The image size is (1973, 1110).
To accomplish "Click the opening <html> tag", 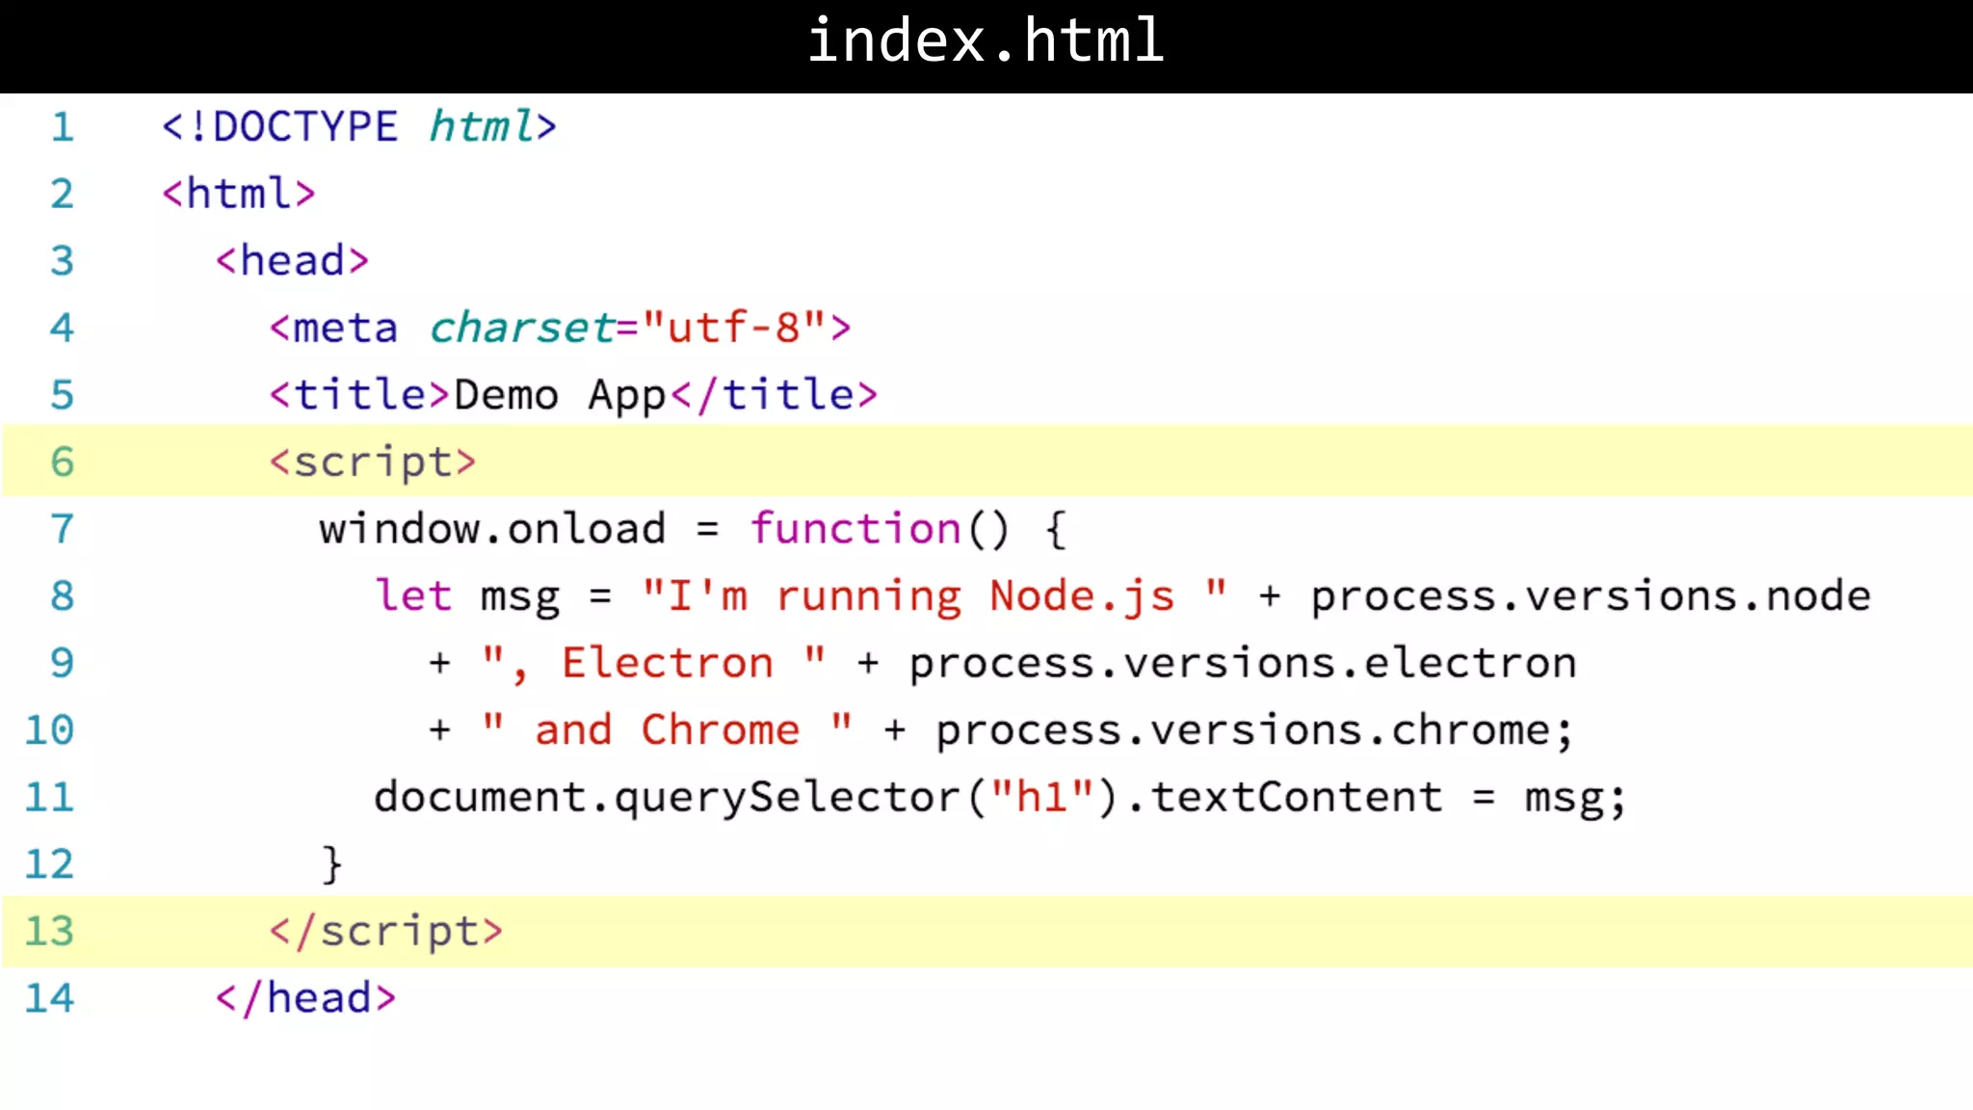I will (238, 193).
